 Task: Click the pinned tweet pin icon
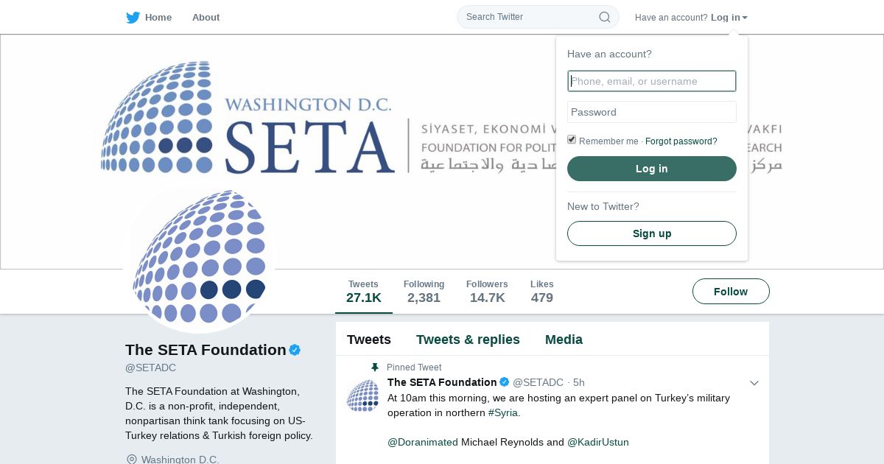375,367
